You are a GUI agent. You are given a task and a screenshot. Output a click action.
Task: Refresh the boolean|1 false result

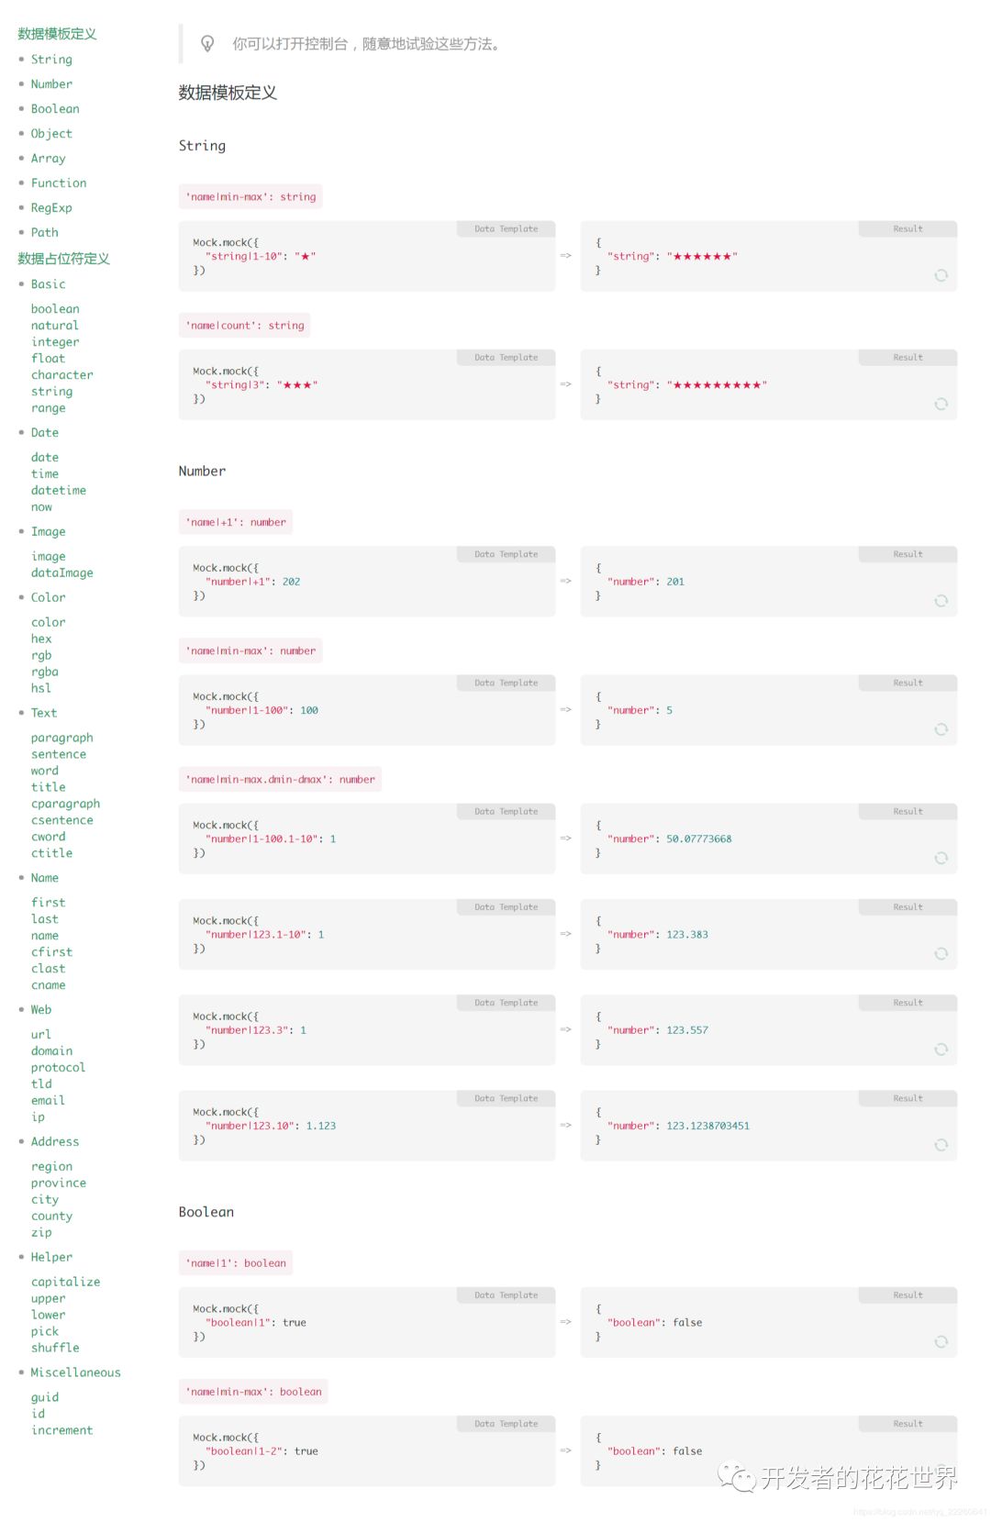941,1342
